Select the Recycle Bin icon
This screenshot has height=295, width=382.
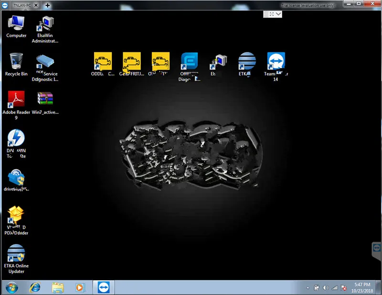point(16,64)
